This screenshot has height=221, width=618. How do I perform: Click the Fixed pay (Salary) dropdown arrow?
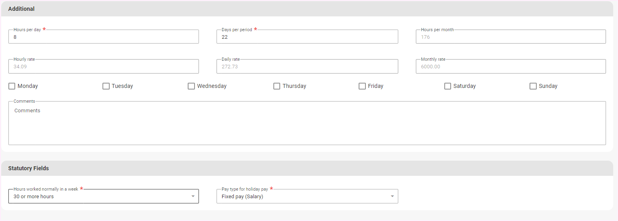[392, 196]
